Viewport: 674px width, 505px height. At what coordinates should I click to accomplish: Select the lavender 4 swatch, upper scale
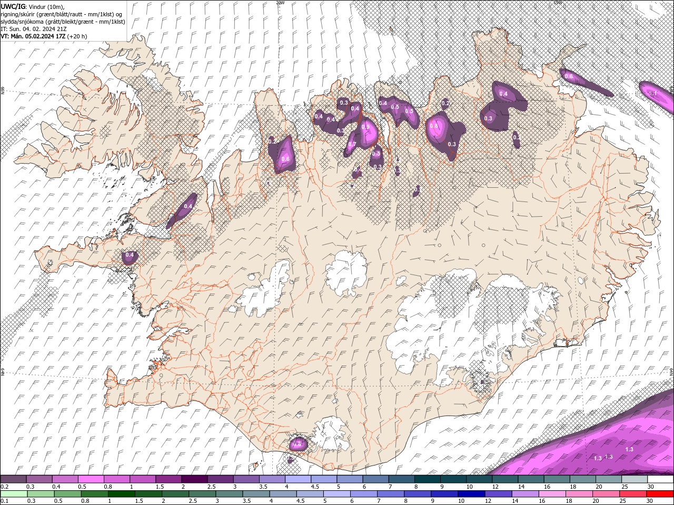coord(298,479)
